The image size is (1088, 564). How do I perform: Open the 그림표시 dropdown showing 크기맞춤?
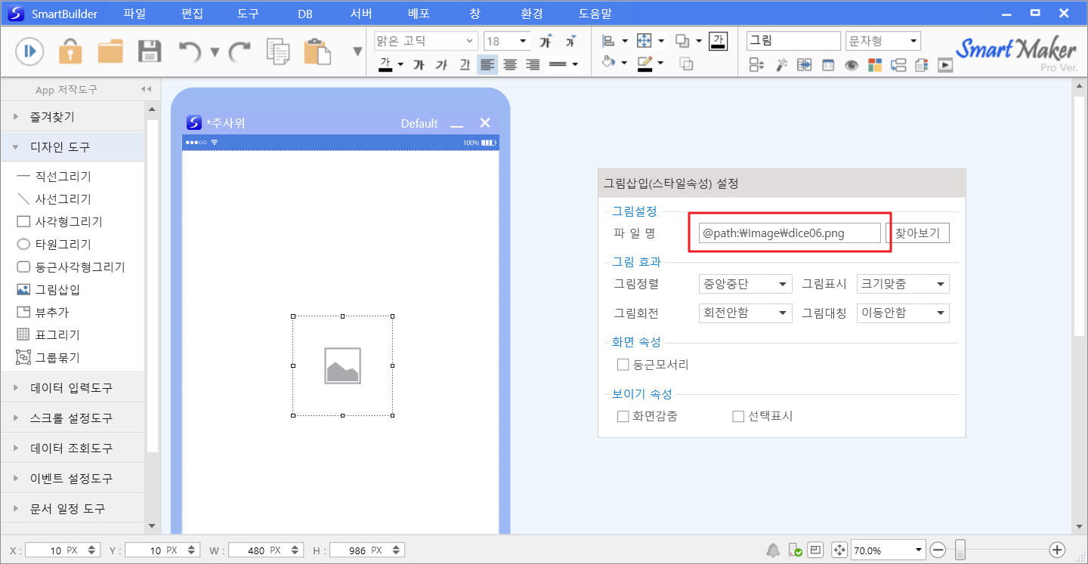click(903, 284)
